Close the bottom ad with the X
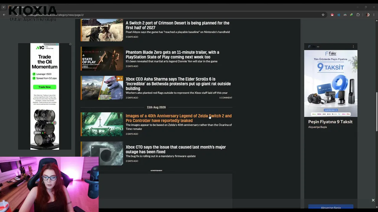378x212 pixels. pyautogui.click(x=373, y=200)
